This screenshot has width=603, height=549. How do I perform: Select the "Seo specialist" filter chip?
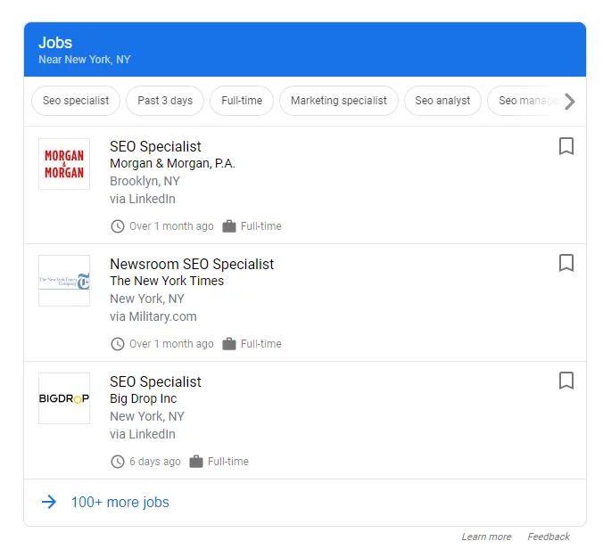click(76, 101)
